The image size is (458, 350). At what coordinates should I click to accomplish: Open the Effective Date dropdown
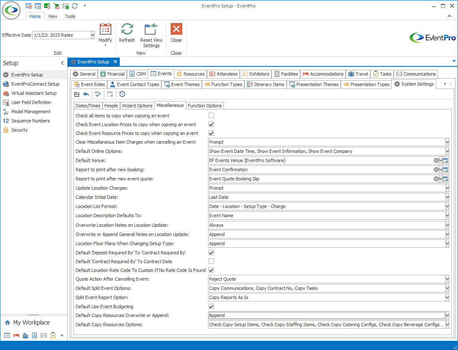coord(93,35)
